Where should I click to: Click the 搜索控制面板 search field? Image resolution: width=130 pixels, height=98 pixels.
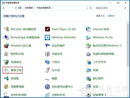pyautogui.click(x=111, y=8)
